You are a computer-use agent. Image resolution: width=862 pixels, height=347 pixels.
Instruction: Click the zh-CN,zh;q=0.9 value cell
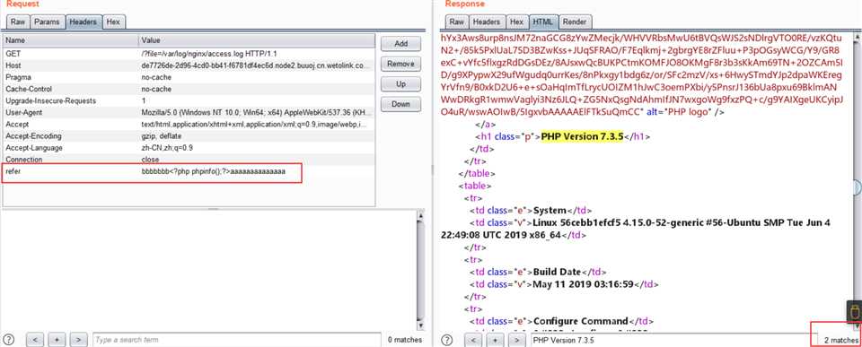pos(257,148)
